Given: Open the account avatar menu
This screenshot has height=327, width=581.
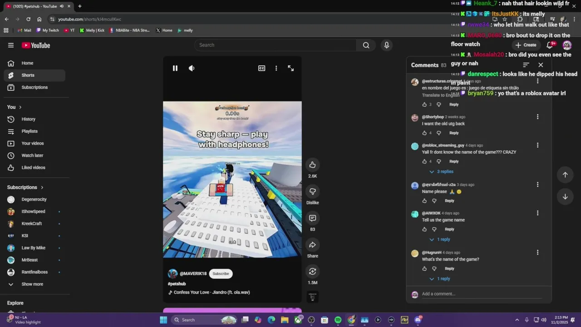Looking at the screenshot, I should 567,45.
